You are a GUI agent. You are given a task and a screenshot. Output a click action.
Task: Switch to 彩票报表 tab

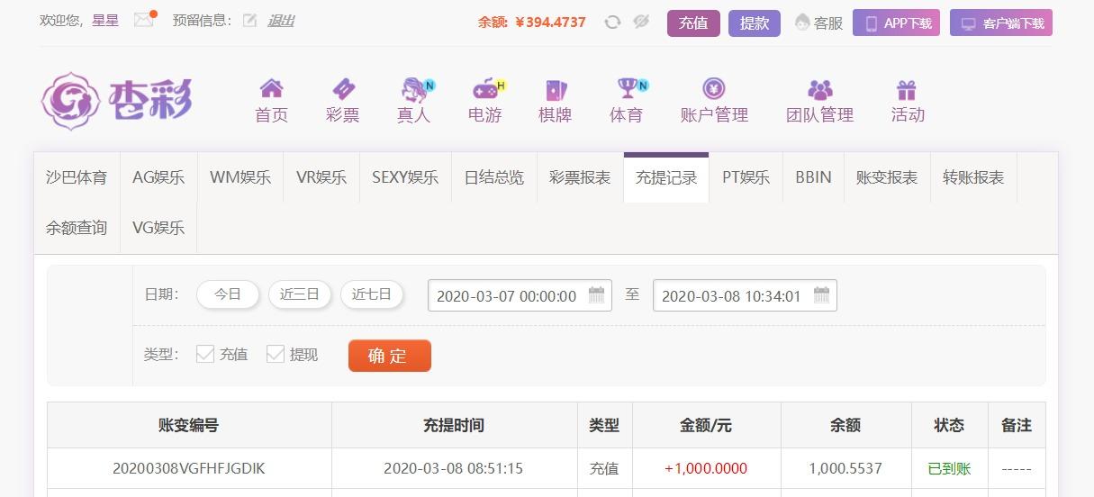coord(580,177)
